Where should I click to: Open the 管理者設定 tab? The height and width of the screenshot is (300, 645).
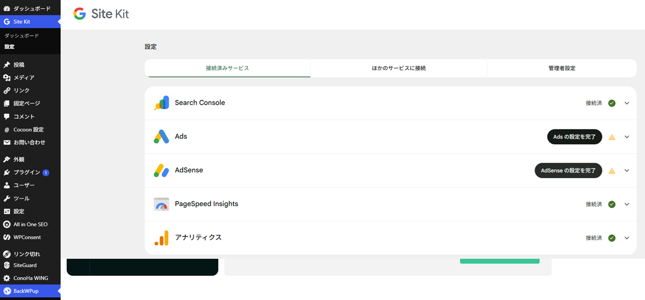pos(562,68)
